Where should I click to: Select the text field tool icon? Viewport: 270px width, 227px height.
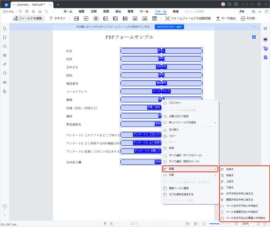(x=76, y=19)
